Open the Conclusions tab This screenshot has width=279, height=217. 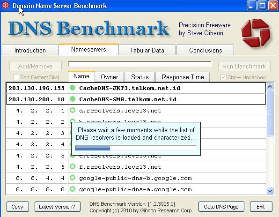pos(206,50)
